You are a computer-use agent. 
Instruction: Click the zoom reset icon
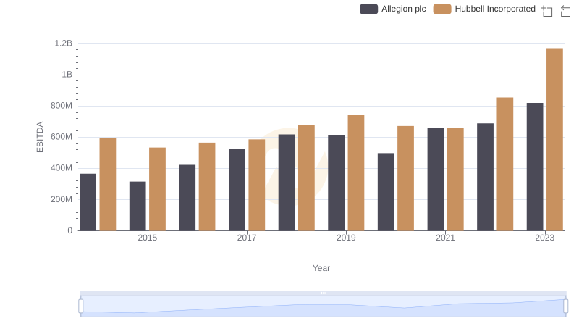tap(565, 11)
